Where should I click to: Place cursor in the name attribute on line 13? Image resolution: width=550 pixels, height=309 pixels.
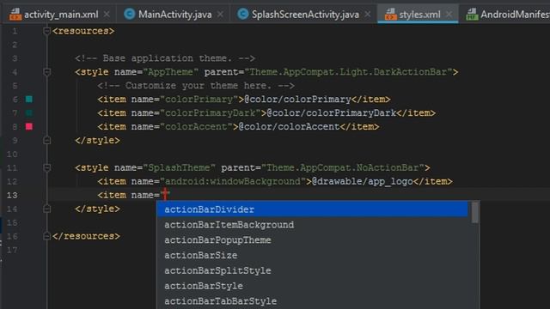(165, 195)
